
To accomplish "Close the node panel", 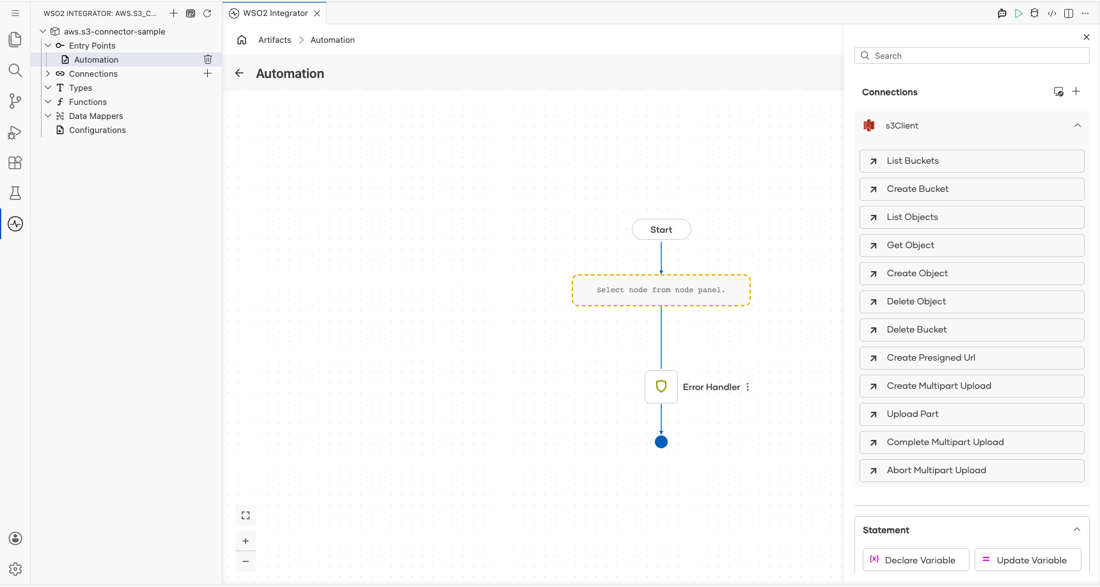I will click(x=1087, y=37).
